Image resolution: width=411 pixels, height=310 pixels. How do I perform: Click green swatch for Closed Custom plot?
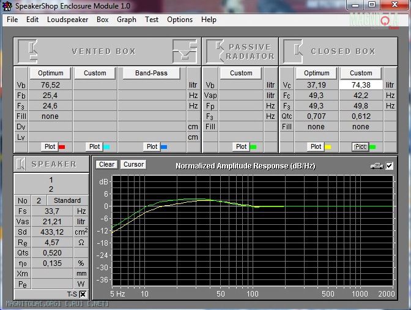click(372, 147)
